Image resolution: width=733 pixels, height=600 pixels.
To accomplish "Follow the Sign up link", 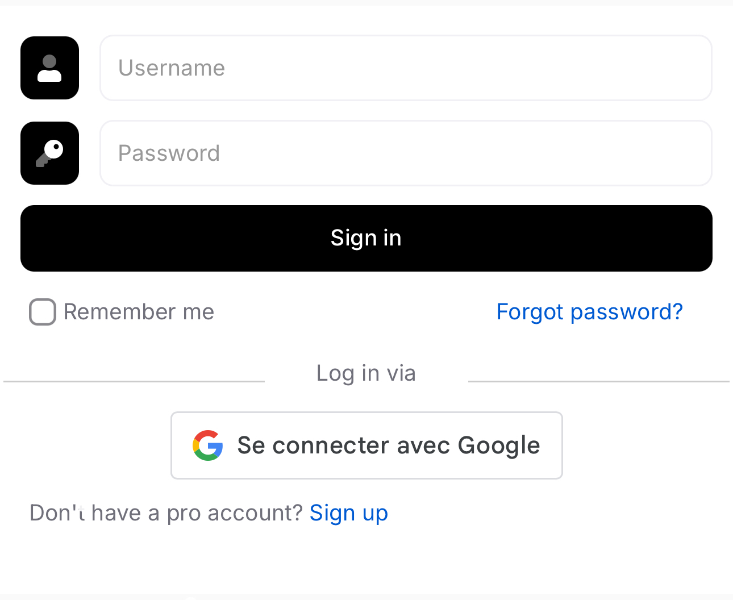I will pyautogui.click(x=348, y=513).
